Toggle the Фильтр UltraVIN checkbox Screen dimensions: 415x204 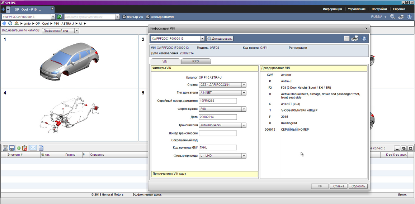point(148,17)
